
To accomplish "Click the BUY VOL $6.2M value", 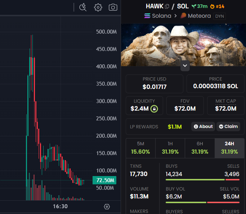I will pos(174,197).
